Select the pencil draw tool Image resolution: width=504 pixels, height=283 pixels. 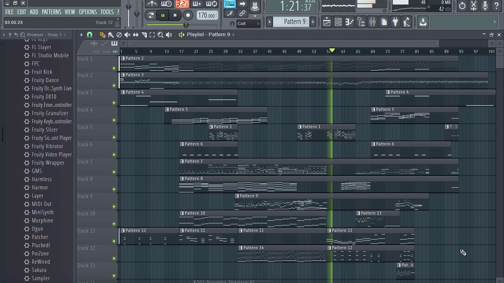[102, 35]
